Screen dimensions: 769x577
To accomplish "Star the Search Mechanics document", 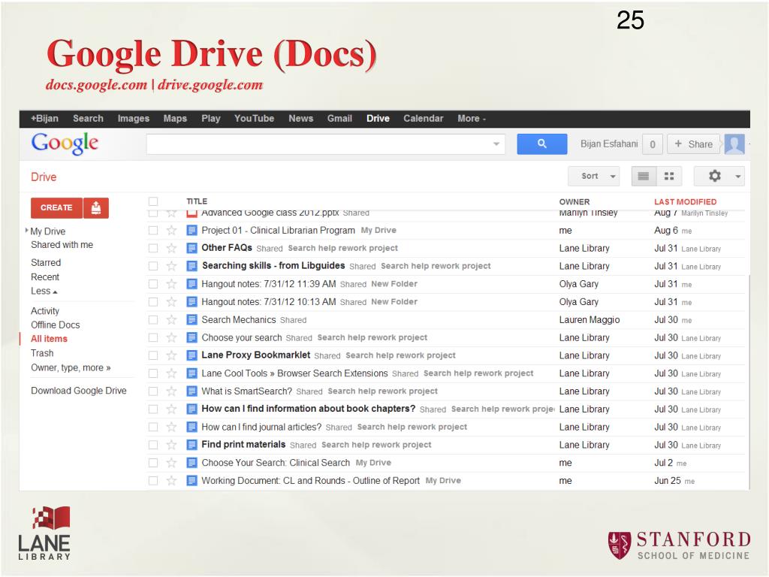I will point(171,320).
